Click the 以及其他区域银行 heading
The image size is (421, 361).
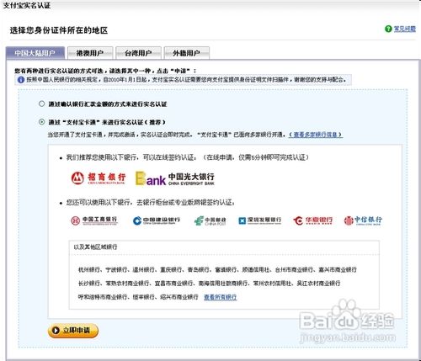click(95, 247)
